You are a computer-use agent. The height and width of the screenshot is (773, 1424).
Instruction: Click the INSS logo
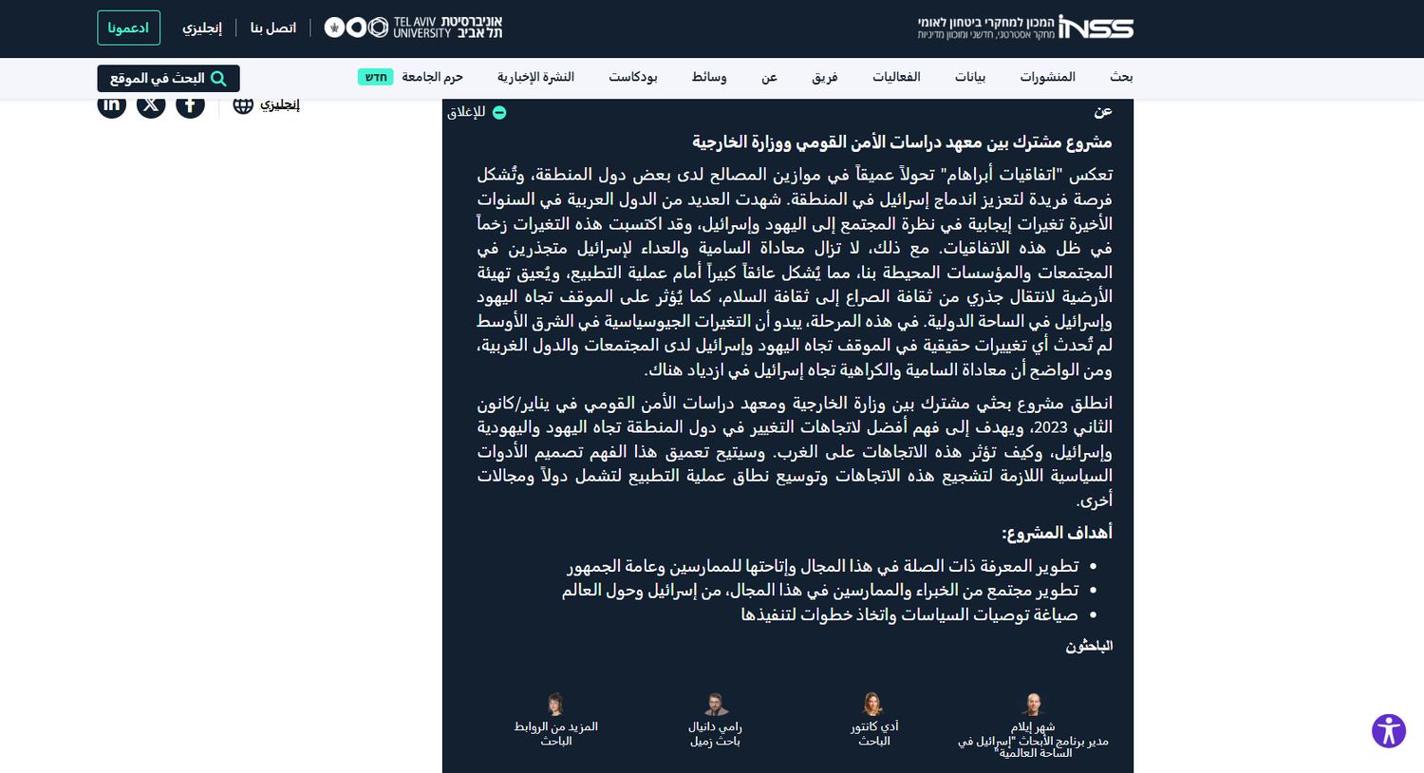pos(1025,28)
